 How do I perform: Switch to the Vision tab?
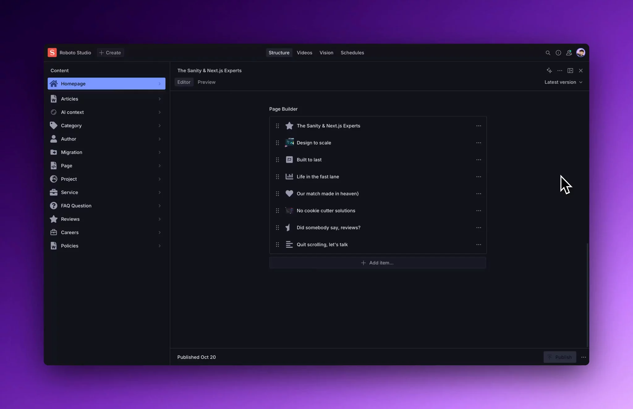pyautogui.click(x=326, y=53)
